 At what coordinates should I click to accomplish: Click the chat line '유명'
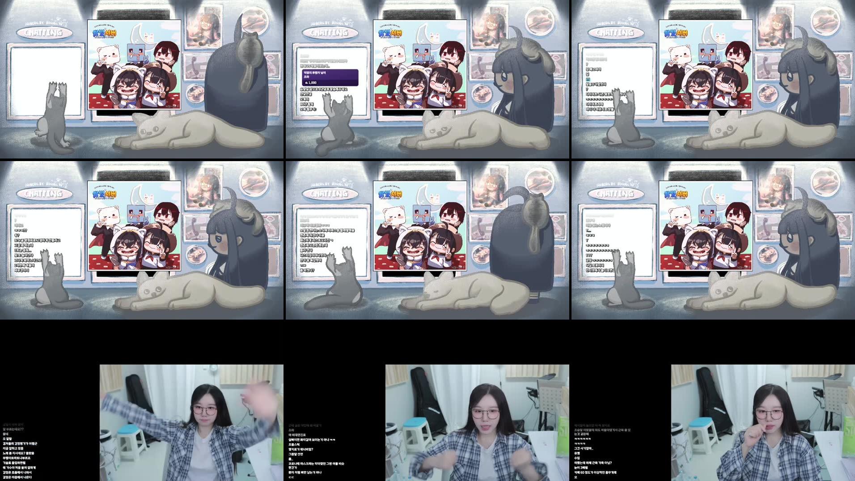pyautogui.click(x=577, y=453)
